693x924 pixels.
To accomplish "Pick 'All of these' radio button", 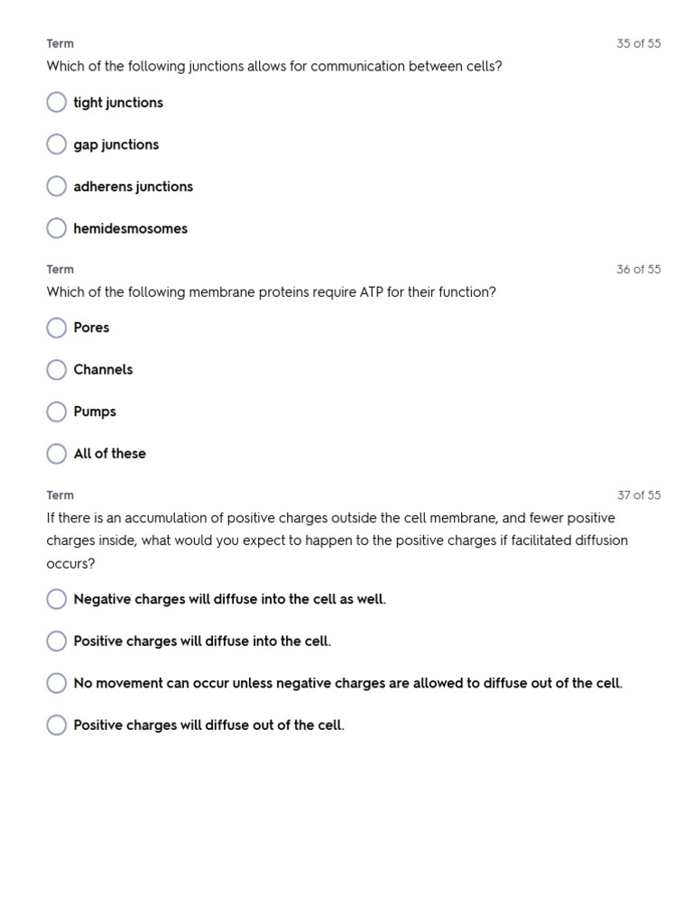I will pyautogui.click(x=57, y=454).
